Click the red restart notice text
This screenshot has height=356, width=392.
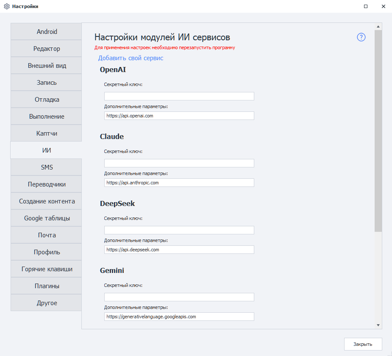click(164, 47)
